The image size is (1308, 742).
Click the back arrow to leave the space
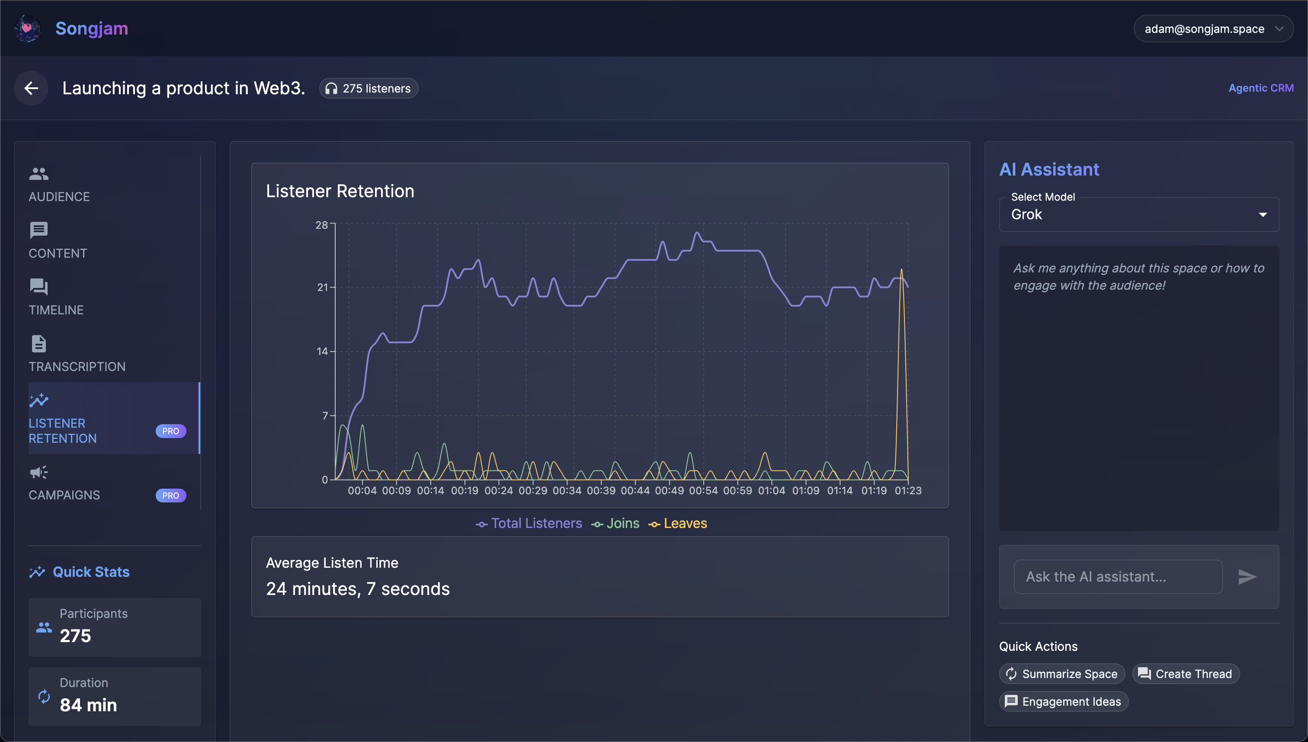(31, 88)
